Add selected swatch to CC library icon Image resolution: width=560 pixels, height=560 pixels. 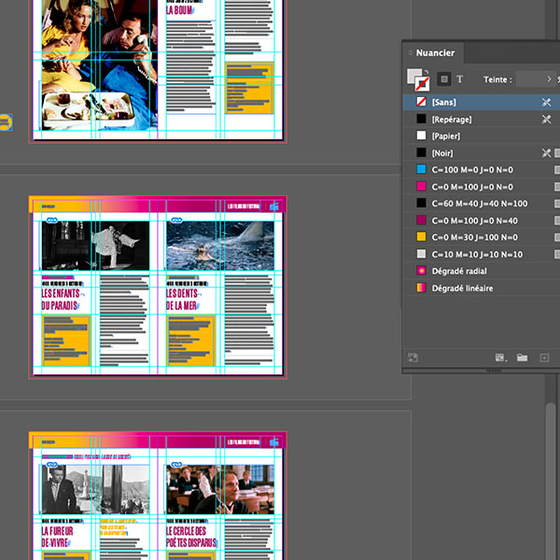(x=413, y=357)
